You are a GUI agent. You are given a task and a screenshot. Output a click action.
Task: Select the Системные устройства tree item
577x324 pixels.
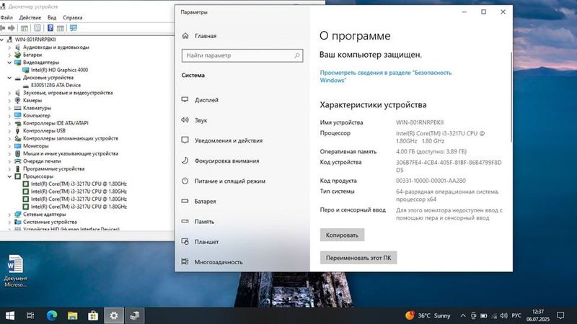[50, 222]
